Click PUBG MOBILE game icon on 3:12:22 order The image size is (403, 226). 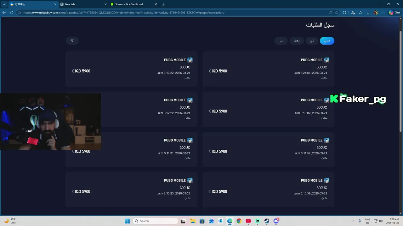coord(190,100)
